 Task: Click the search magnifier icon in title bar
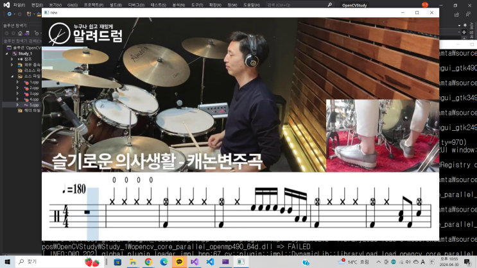click(x=329, y=5)
